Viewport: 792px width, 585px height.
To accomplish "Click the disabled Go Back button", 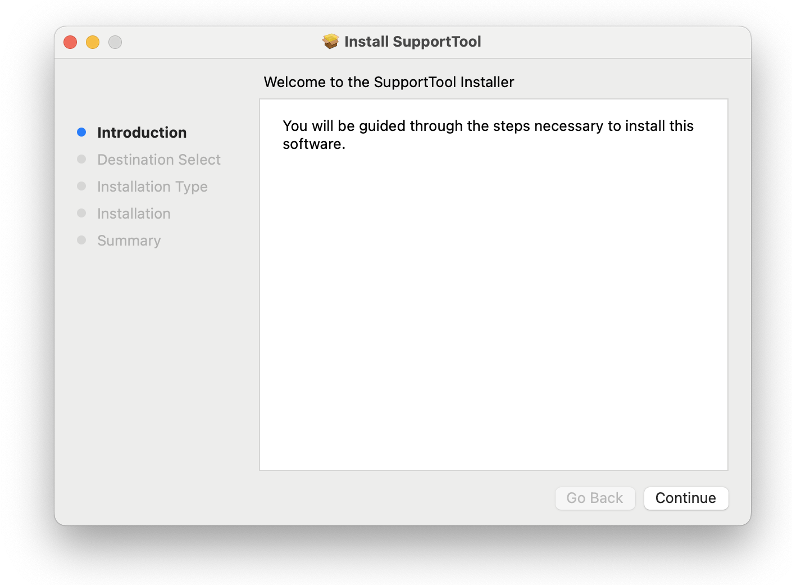I will (595, 498).
